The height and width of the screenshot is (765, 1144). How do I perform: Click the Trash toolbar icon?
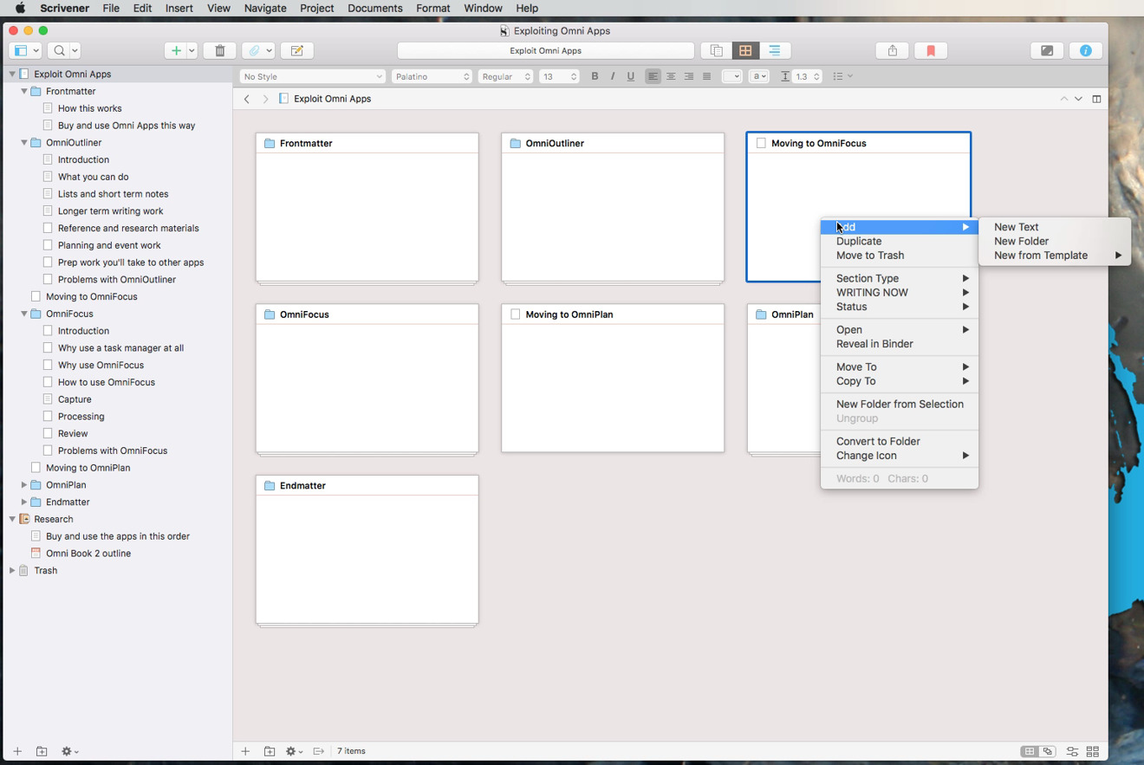219,50
